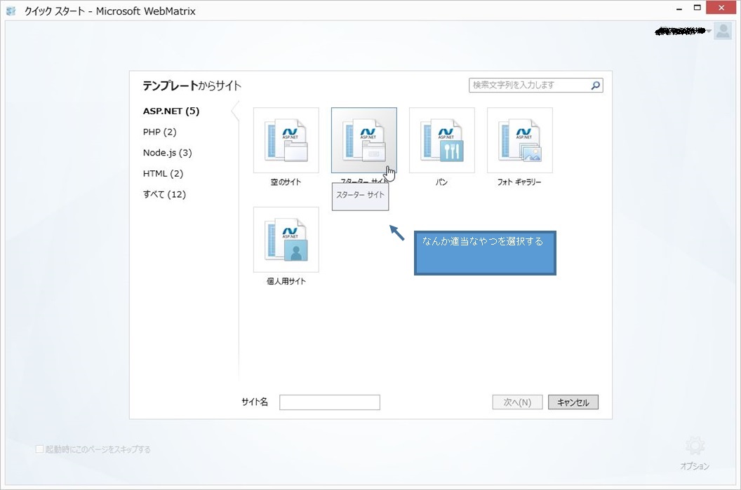Pick the パン bakery template icon
The width and height of the screenshot is (741, 490).
[442, 140]
